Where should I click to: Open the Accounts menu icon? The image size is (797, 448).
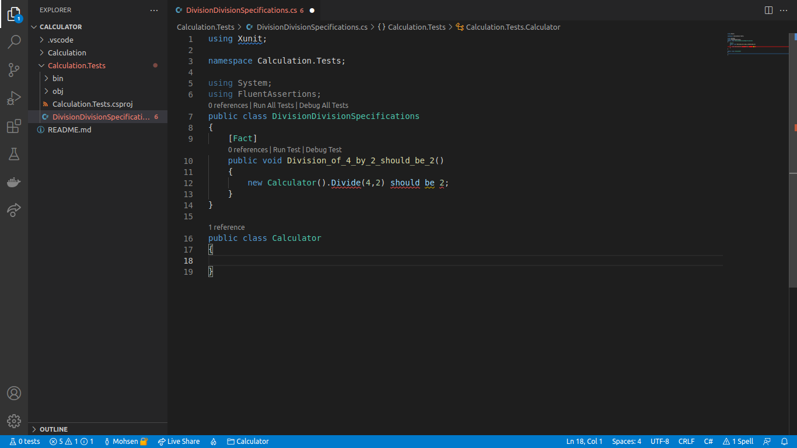tap(14, 393)
